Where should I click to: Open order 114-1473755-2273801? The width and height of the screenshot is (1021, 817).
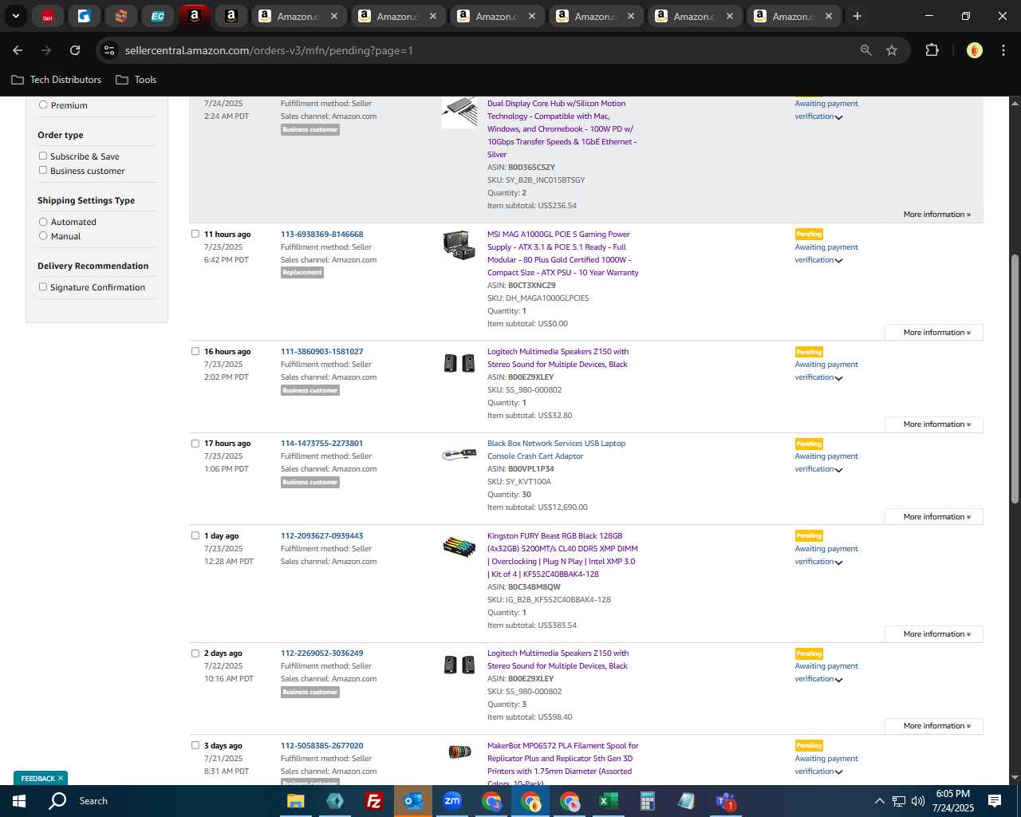click(321, 444)
